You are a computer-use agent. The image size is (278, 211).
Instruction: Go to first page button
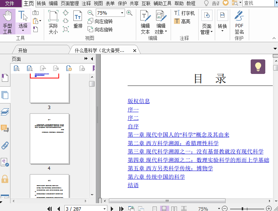click(49, 209)
